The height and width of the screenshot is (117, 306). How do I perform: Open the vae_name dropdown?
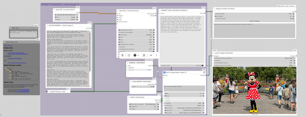point(185,112)
